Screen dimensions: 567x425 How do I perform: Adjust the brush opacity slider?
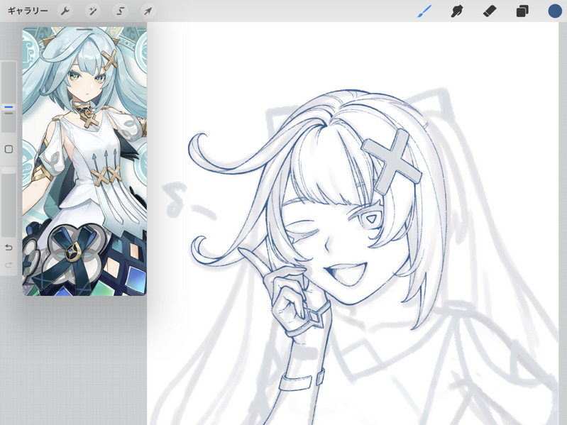click(x=9, y=202)
